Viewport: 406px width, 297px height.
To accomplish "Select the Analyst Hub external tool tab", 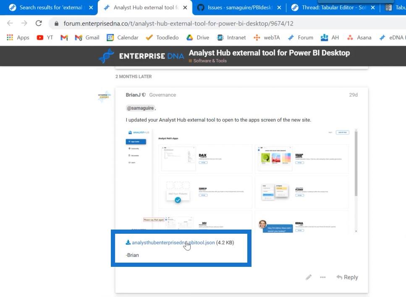I will coord(145,8).
